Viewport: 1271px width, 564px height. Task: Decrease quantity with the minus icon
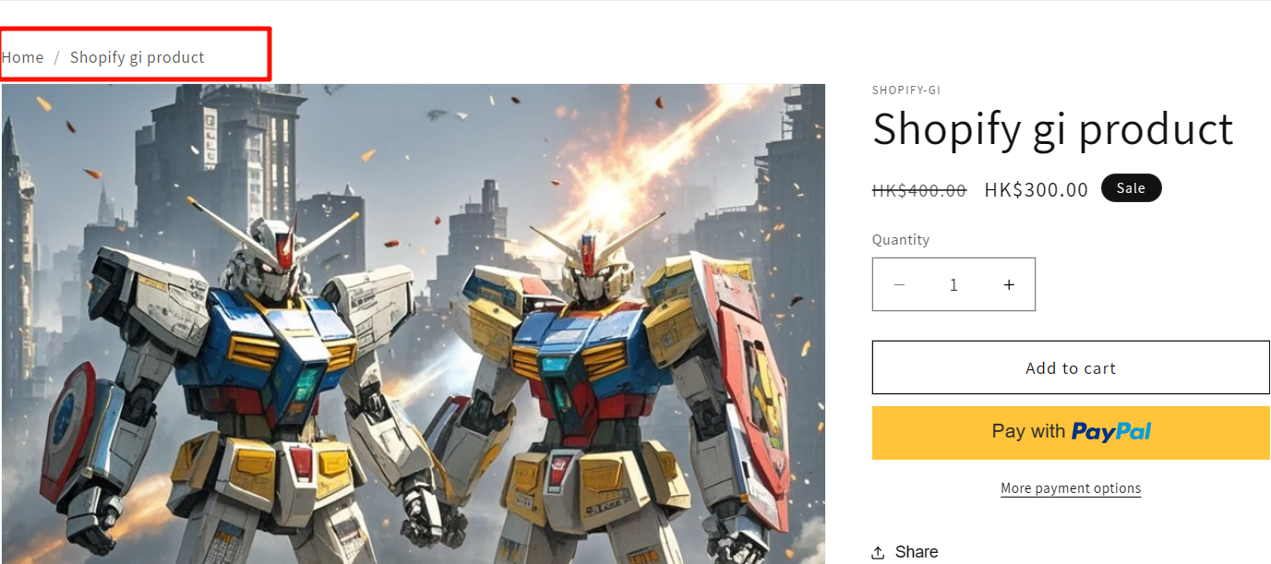899,285
